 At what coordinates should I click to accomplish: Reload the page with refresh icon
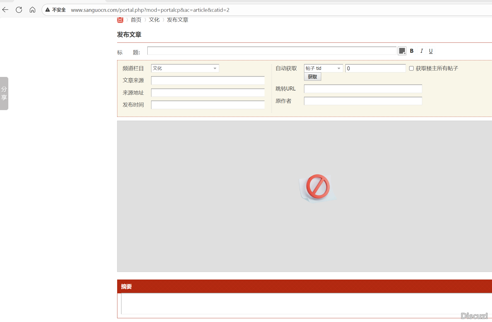19,10
